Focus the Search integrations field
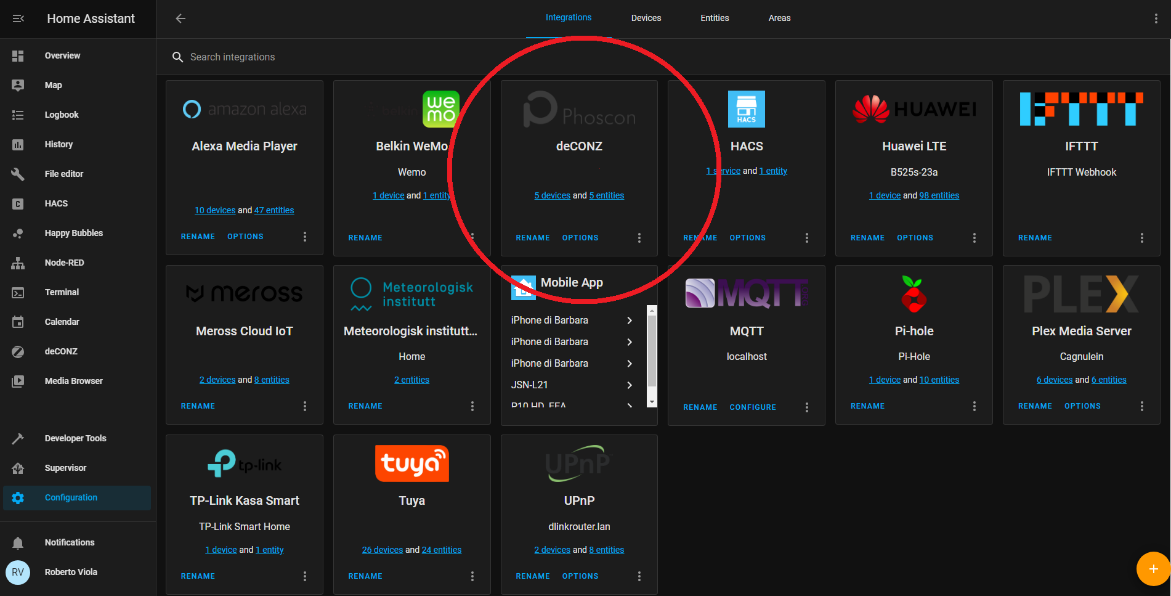 pos(663,57)
